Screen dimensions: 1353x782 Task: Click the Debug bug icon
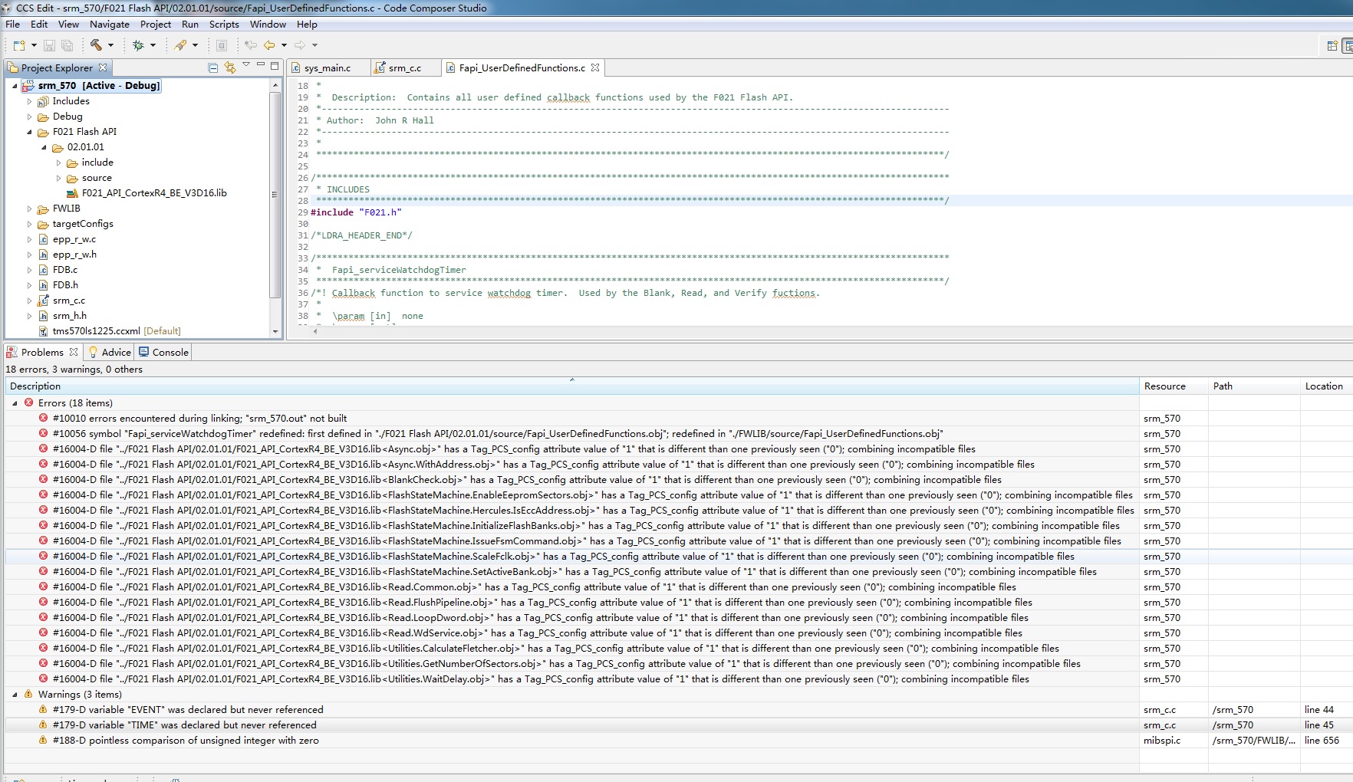138,45
